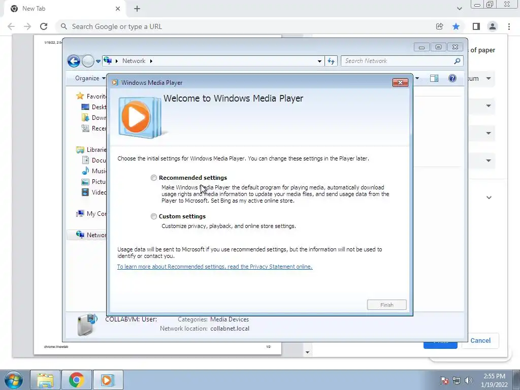Click the Network breadcrumb in address bar
The height and width of the screenshot is (390, 520).
134,61
